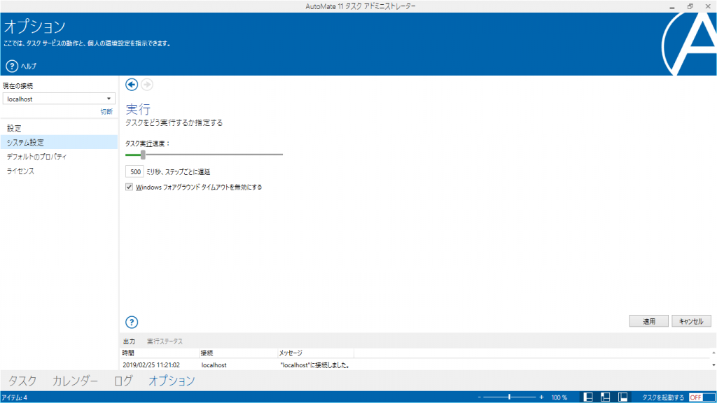Open the タスク tab
This screenshot has height=403, width=717.
[x=22, y=381]
